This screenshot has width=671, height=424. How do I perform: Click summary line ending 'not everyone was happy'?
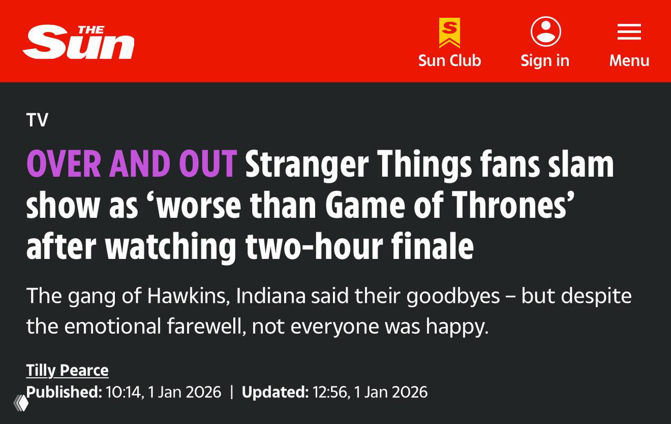pyautogui.click(x=257, y=326)
